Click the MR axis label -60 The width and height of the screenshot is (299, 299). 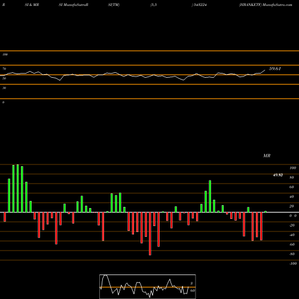pyautogui.click(x=292, y=245)
